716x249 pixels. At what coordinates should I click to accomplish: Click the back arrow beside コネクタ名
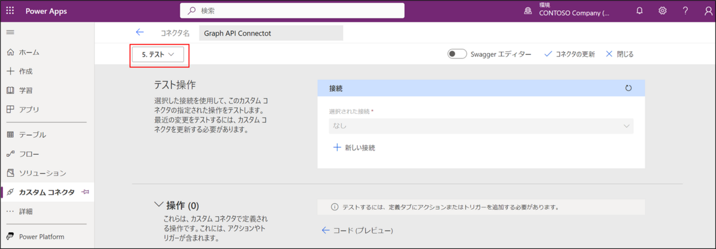click(x=140, y=33)
